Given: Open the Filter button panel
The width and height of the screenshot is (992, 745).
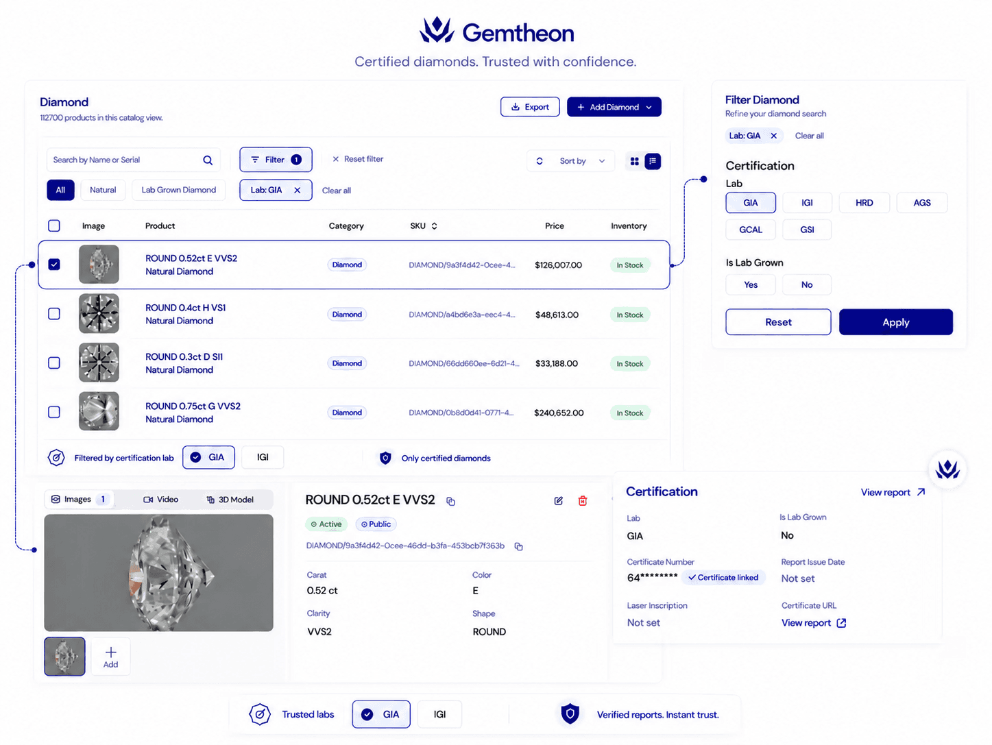Looking at the screenshot, I should 276,160.
